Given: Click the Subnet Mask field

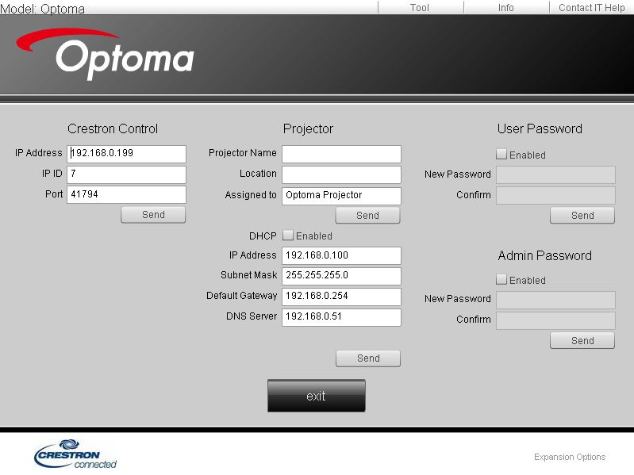Looking at the screenshot, I should click(341, 276).
